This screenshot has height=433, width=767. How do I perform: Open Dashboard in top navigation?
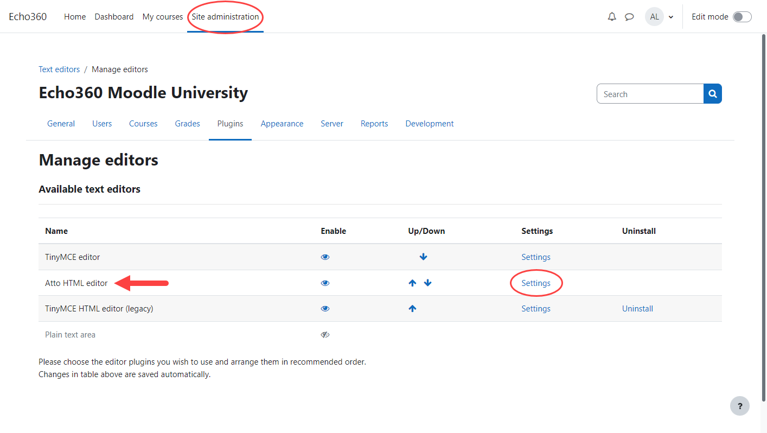click(x=114, y=17)
